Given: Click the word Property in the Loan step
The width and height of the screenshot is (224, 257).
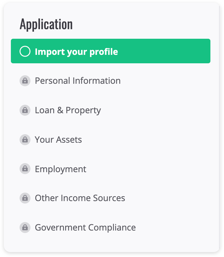Looking at the screenshot, I should 83,110.
